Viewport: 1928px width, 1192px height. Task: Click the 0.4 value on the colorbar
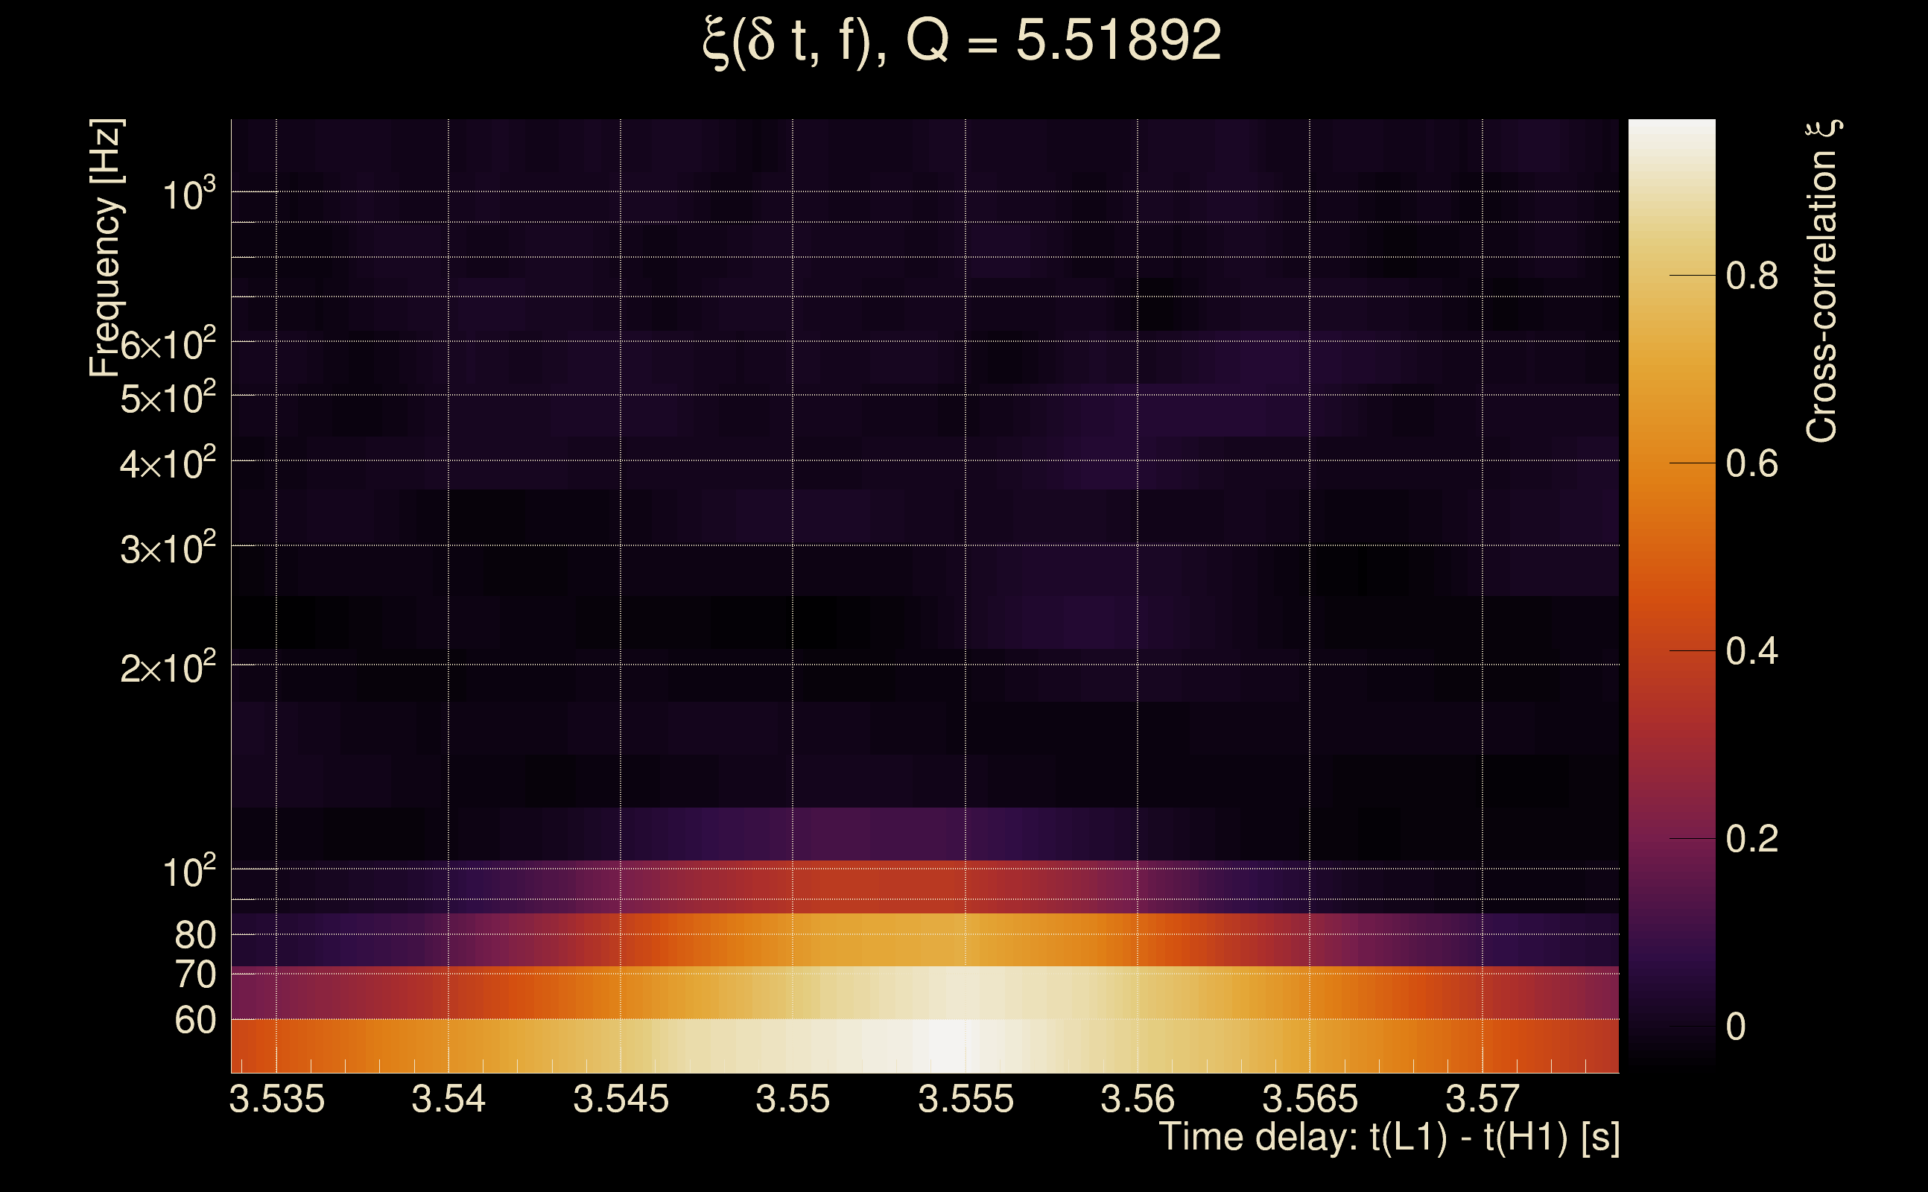[1751, 651]
